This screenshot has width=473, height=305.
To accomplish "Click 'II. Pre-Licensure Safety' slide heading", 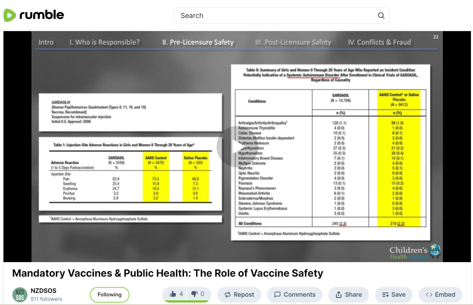I will click(x=198, y=42).
